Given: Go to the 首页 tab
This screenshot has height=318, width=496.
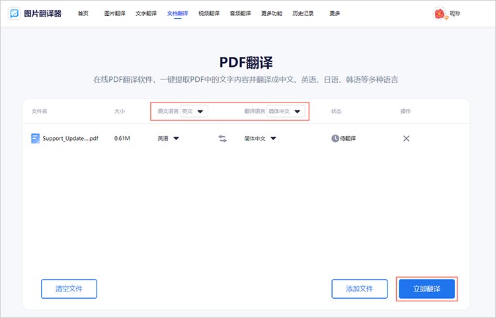Looking at the screenshot, I should [83, 14].
